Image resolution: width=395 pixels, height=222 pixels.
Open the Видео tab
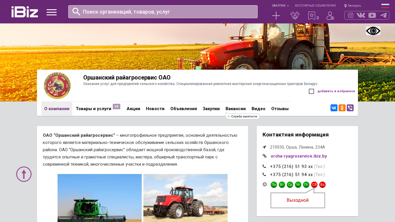[259, 109]
